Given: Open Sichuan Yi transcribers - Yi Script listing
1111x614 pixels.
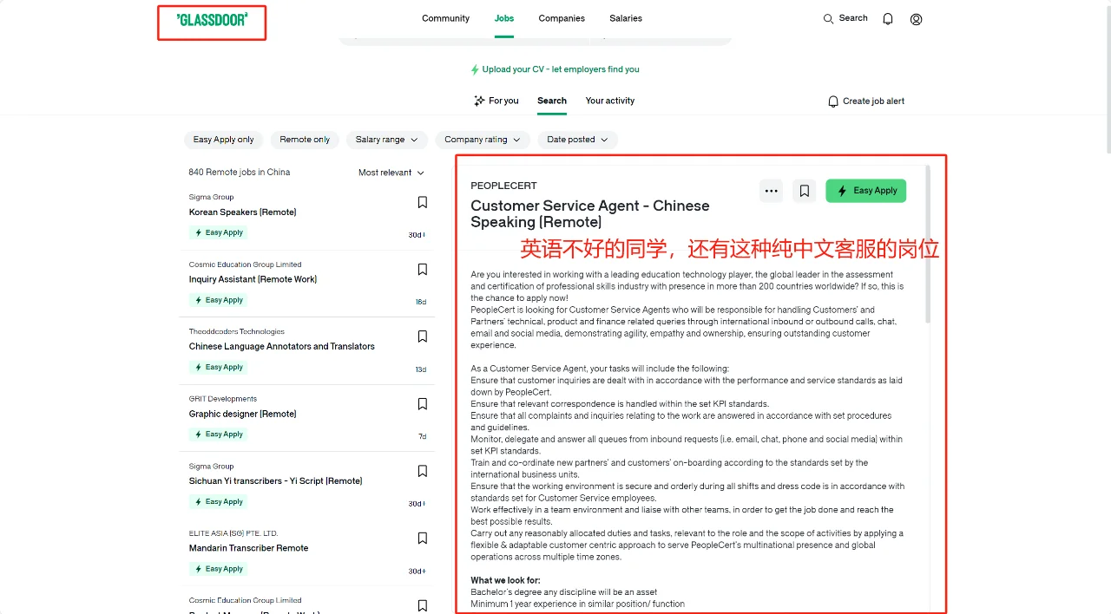Looking at the screenshot, I should 276,481.
